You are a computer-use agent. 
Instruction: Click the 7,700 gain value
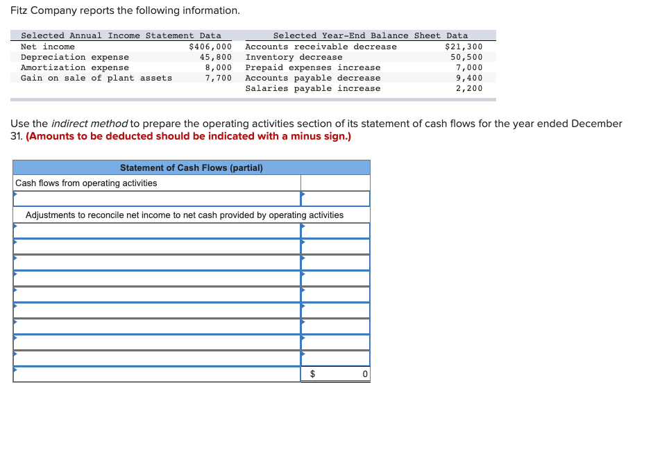[x=219, y=78]
